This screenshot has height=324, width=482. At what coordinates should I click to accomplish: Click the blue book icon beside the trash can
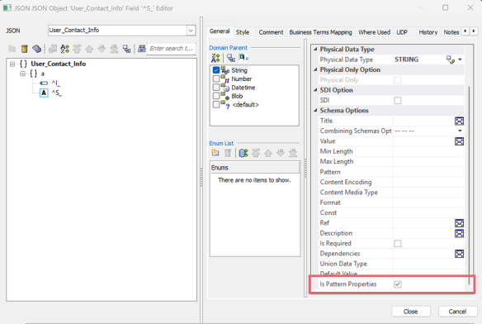(36, 49)
